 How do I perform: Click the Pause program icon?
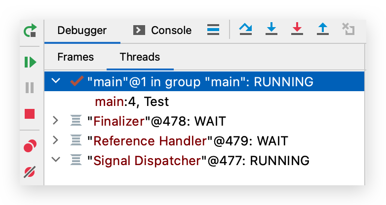[x=30, y=88]
